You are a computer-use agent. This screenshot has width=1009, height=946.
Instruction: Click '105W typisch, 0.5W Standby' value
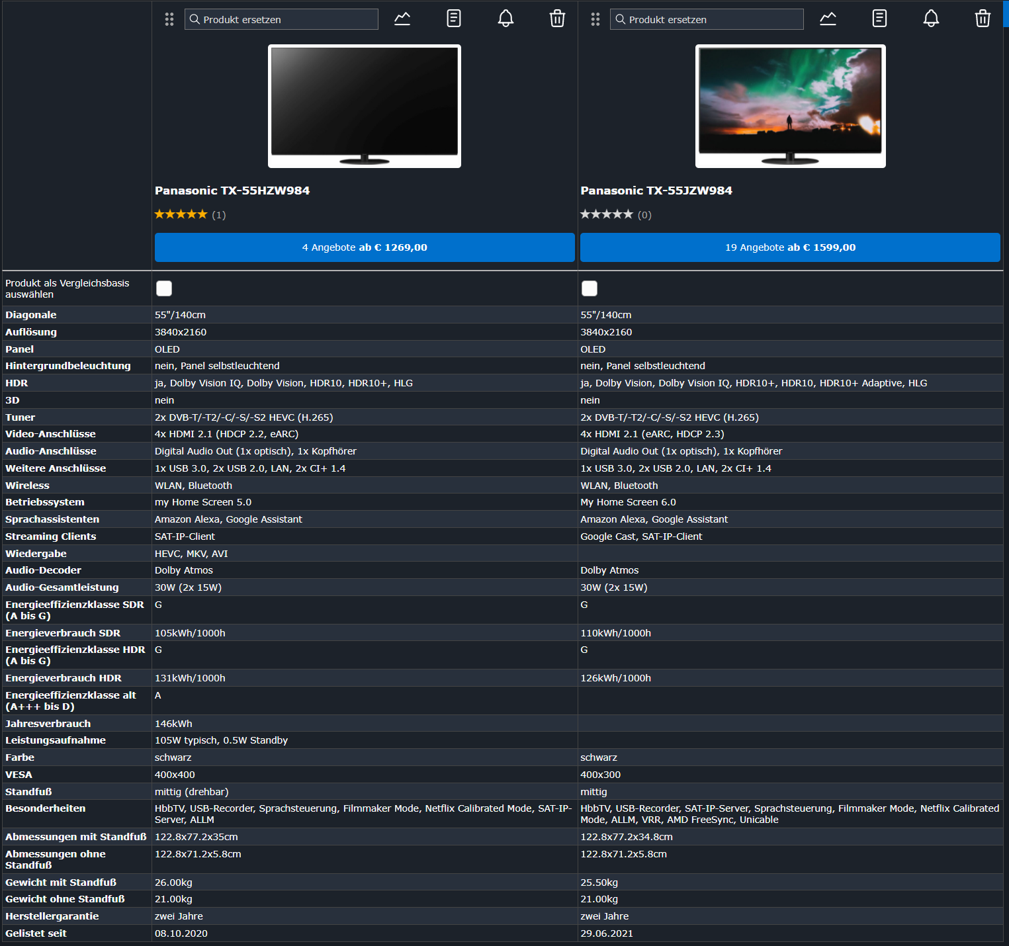[221, 740]
